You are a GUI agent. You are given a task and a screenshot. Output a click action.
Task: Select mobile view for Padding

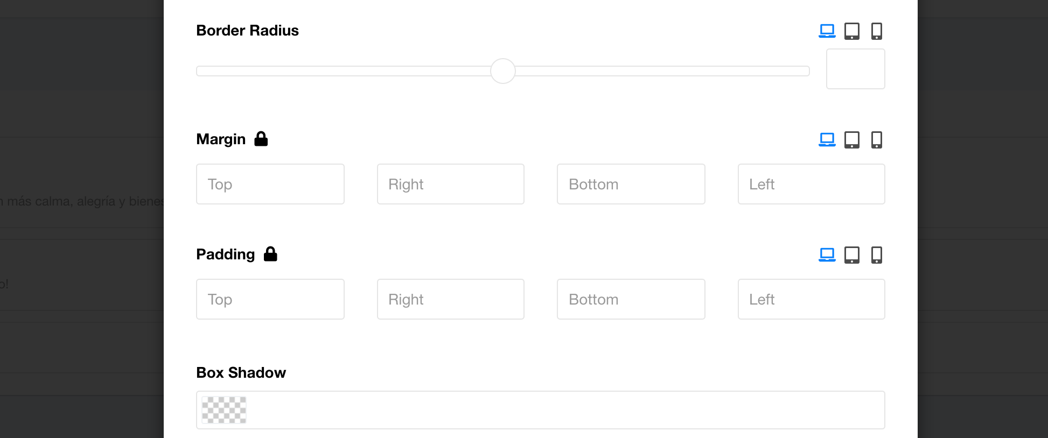click(876, 255)
